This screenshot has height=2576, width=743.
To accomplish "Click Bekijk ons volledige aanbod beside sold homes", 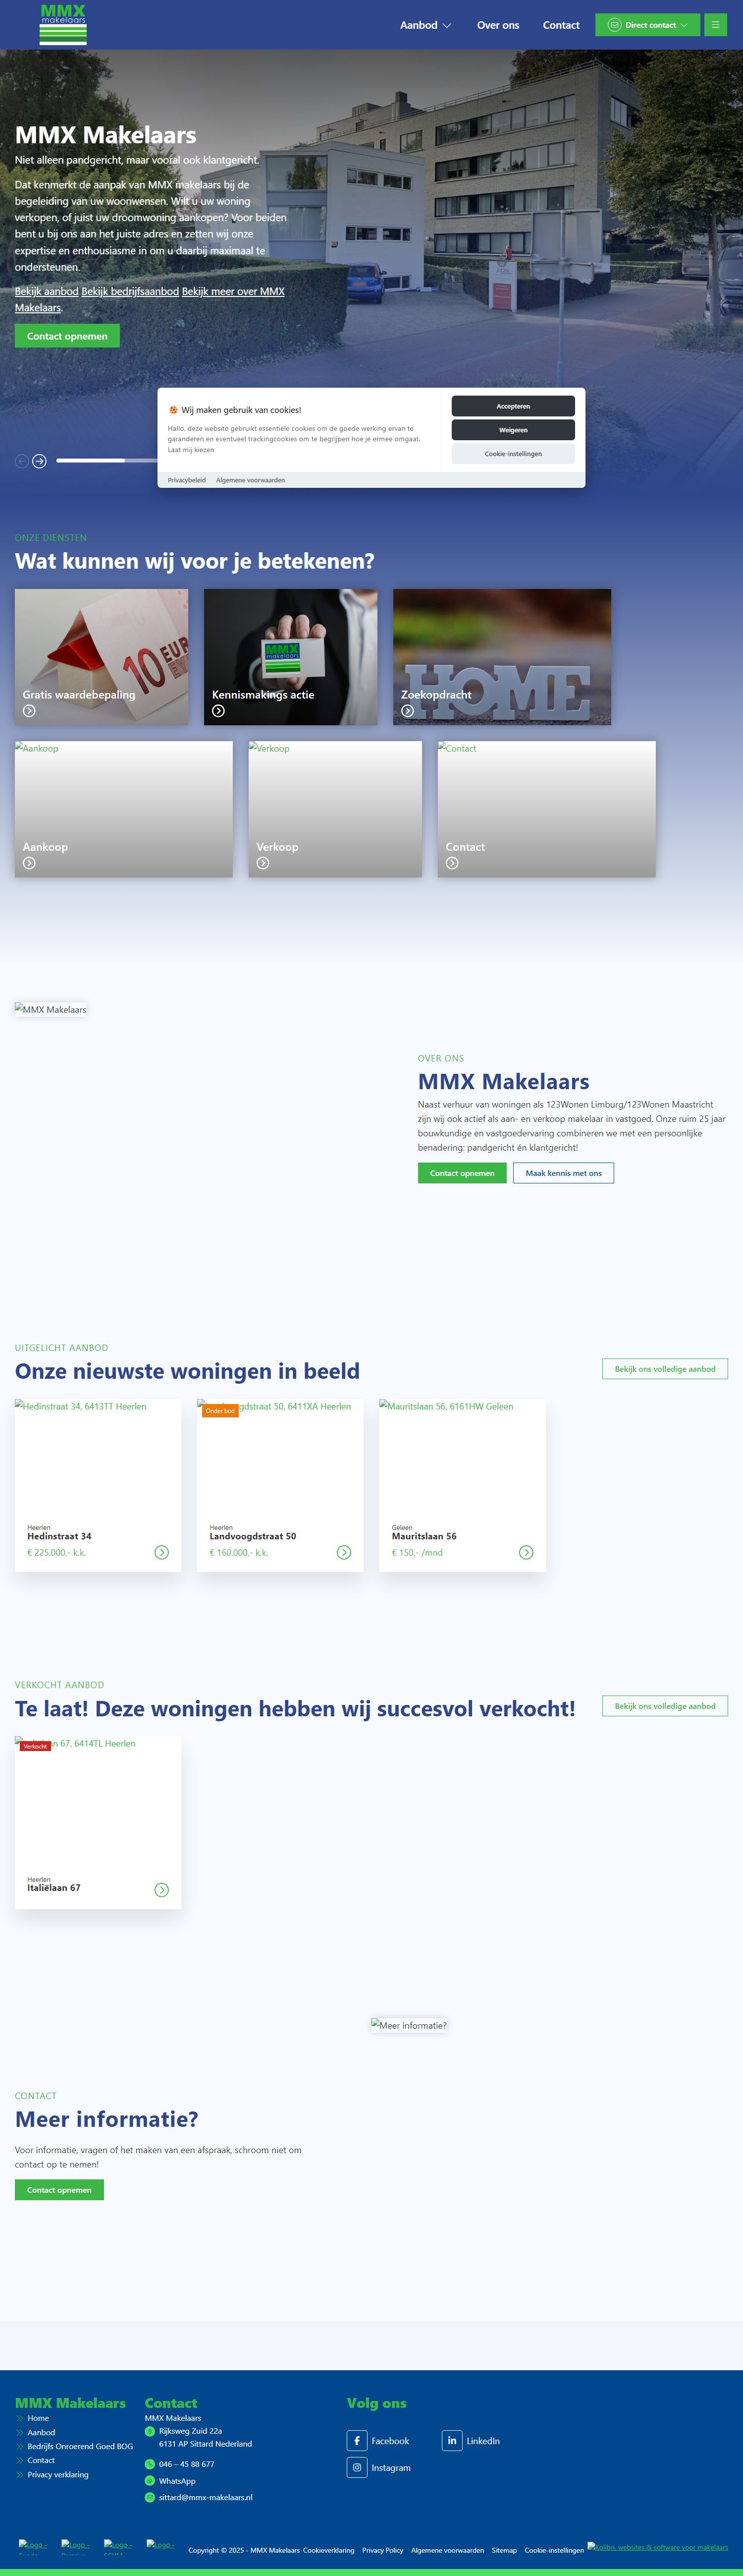I will [x=665, y=1706].
